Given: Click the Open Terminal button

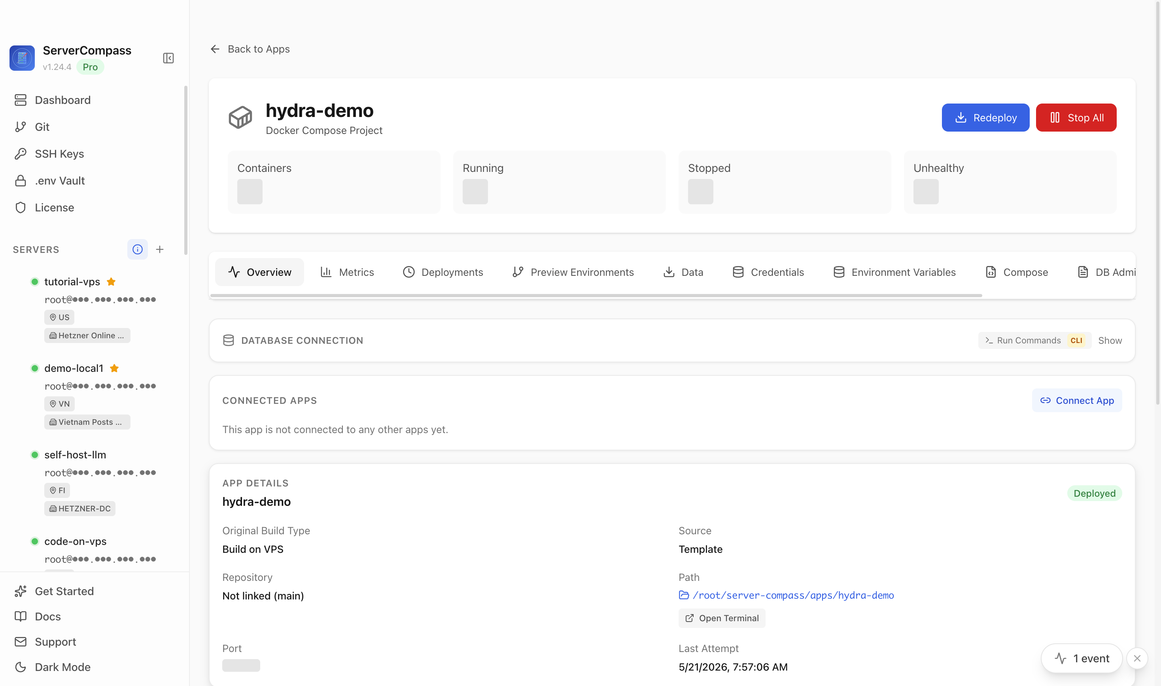Looking at the screenshot, I should click(722, 618).
